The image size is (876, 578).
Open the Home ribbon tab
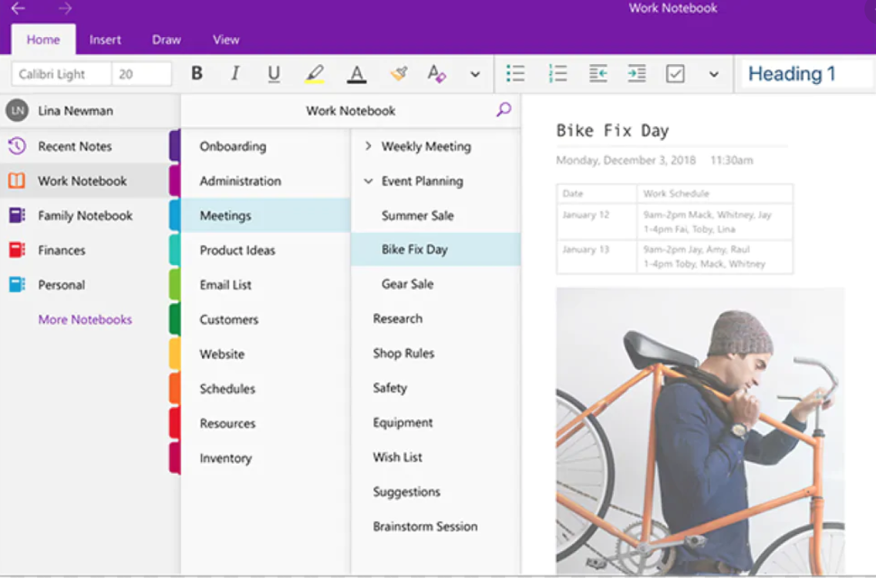point(43,39)
